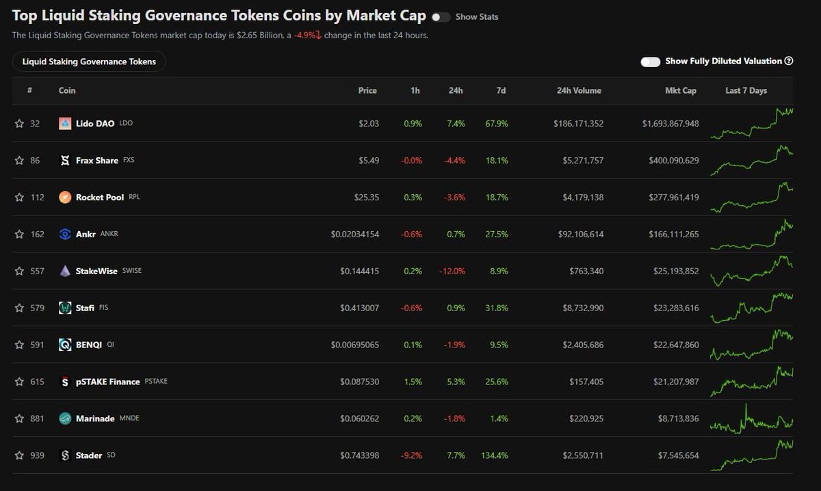Click the Stader coin logo
This screenshot has height=491, width=821.
(65, 455)
